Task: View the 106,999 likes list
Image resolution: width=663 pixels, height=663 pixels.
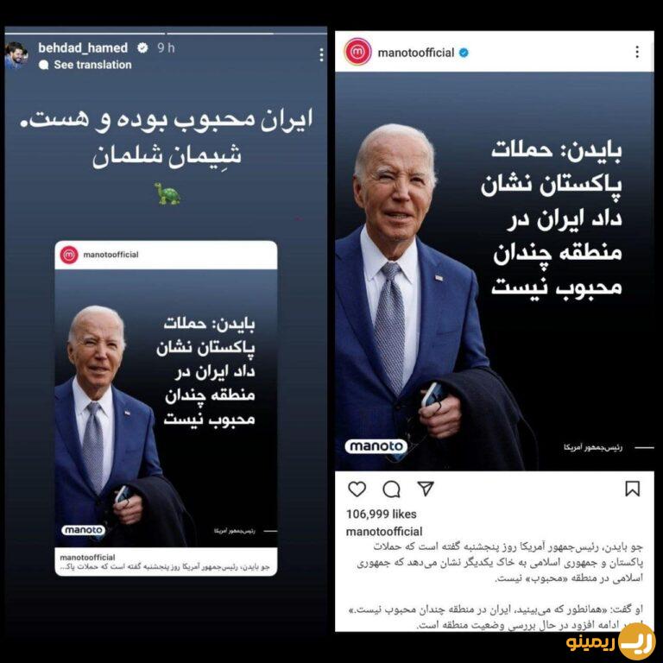Action: click(x=381, y=515)
